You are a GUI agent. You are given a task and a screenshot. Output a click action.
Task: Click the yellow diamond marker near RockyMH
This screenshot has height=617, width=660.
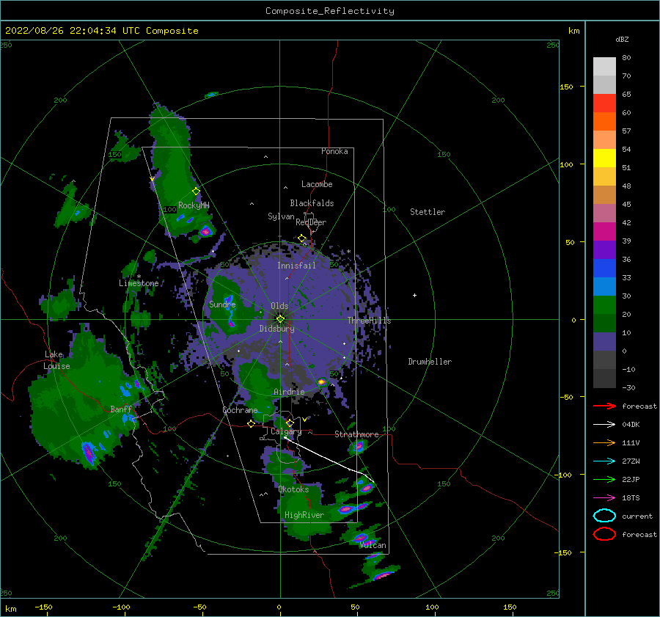(x=196, y=191)
